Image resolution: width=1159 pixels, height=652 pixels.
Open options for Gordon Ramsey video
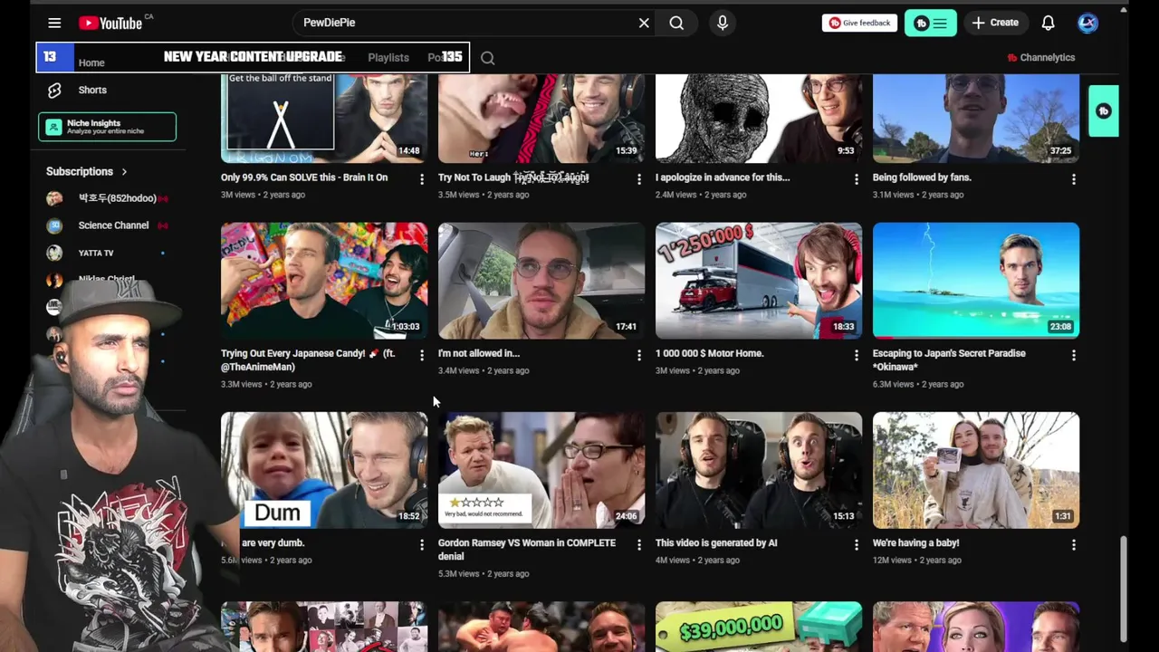(x=639, y=545)
